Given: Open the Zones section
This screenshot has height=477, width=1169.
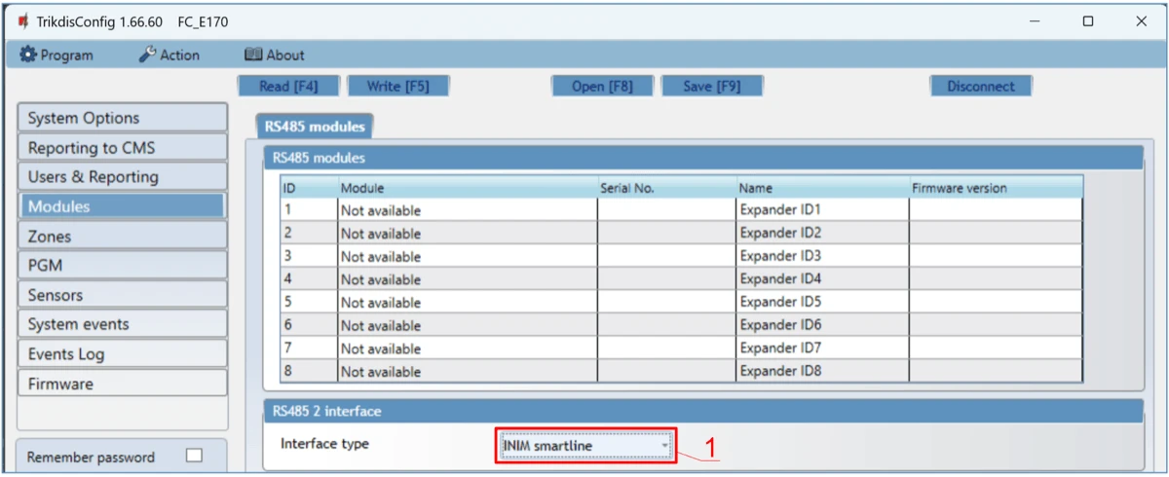Looking at the screenshot, I should 122,237.
